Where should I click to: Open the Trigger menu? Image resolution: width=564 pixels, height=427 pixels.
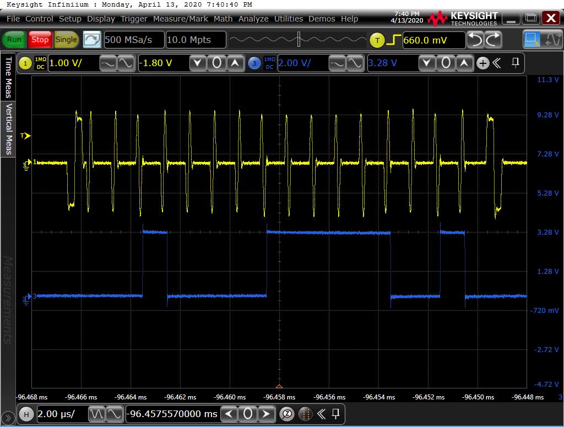click(x=134, y=19)
